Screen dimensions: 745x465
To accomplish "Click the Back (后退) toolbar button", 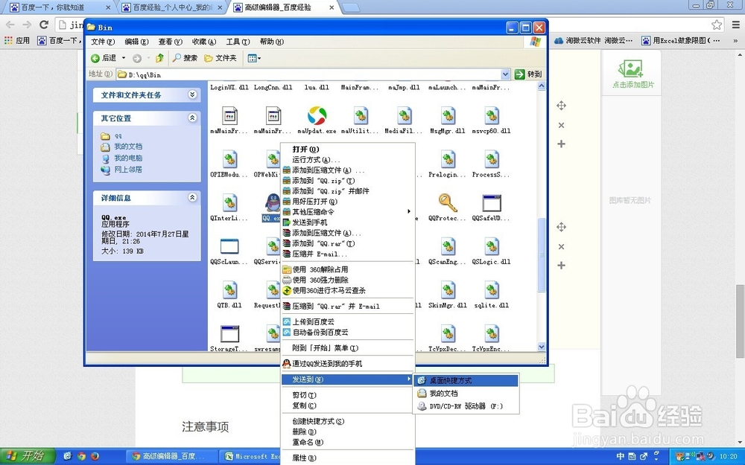I will (104, 58).
